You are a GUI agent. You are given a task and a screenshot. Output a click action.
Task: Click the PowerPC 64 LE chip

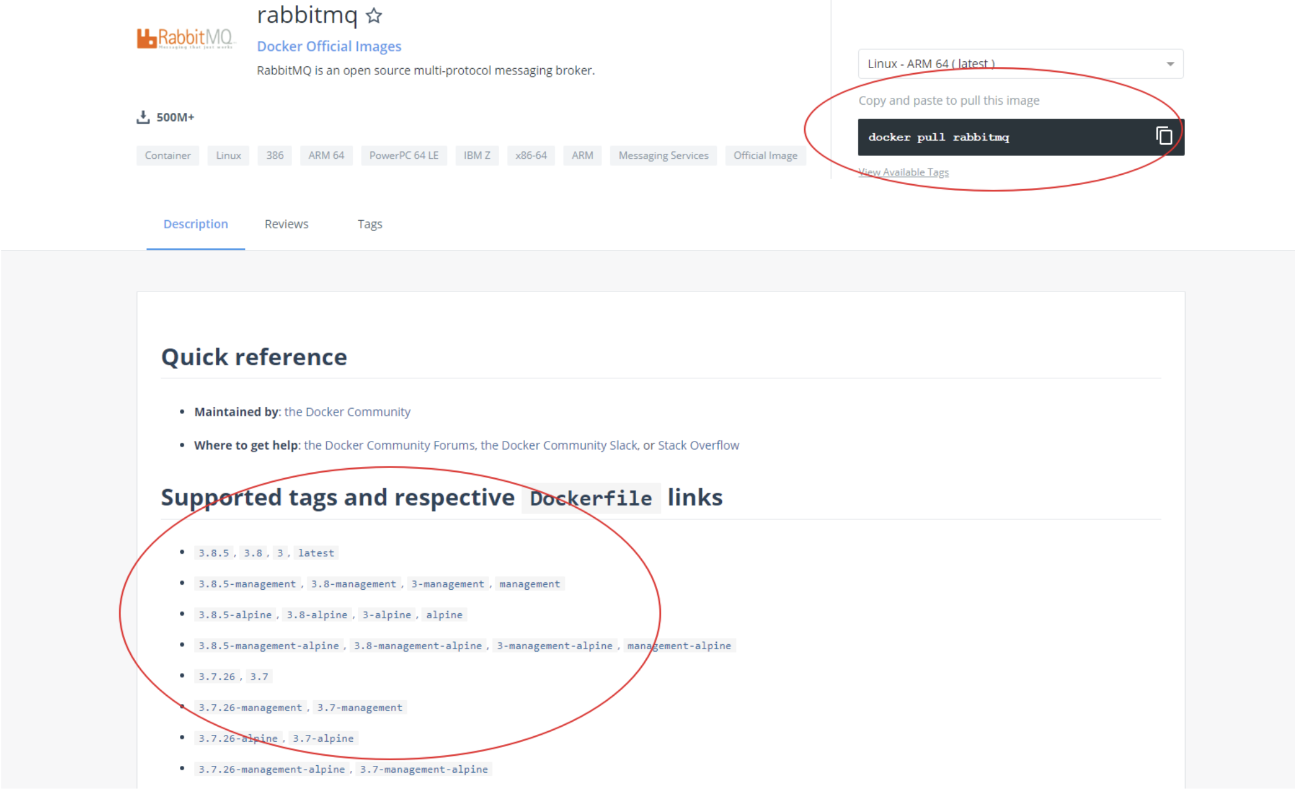pyautogui.click(x=404, y=155)
